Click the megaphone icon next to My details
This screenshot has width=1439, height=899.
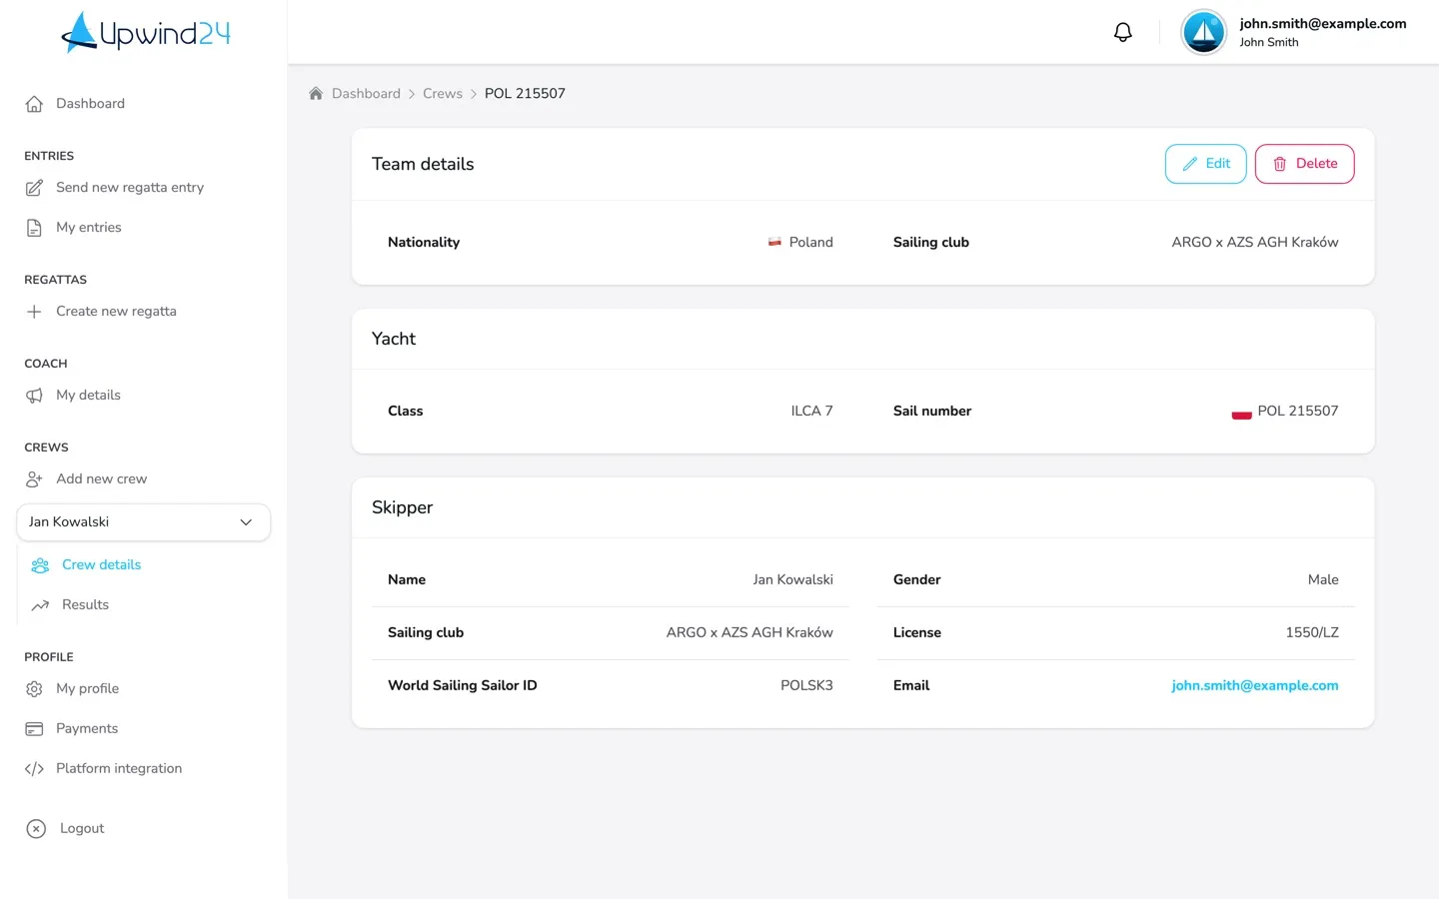(x=34, y=396)
